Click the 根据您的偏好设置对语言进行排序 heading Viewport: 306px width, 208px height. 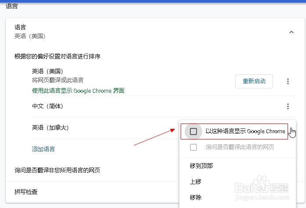tap(57, 56)
